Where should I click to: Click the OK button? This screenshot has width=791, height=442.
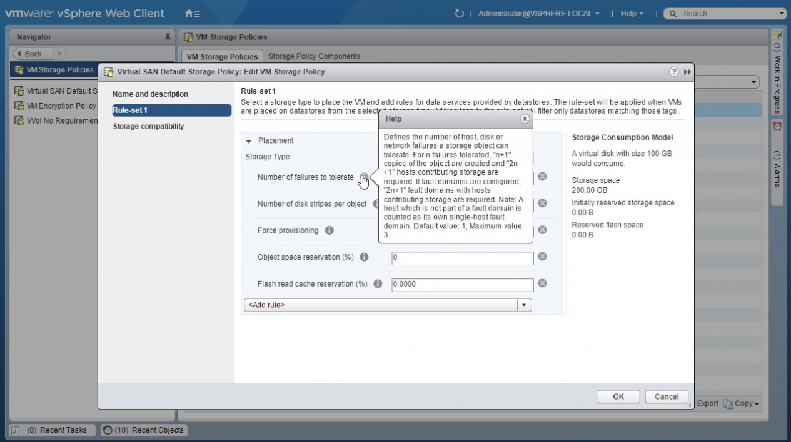(618, 396)
